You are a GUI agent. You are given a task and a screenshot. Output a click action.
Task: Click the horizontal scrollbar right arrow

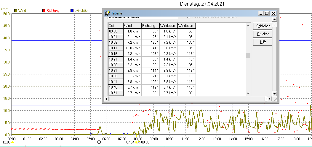pyautogui.click(x=269, y=99)
